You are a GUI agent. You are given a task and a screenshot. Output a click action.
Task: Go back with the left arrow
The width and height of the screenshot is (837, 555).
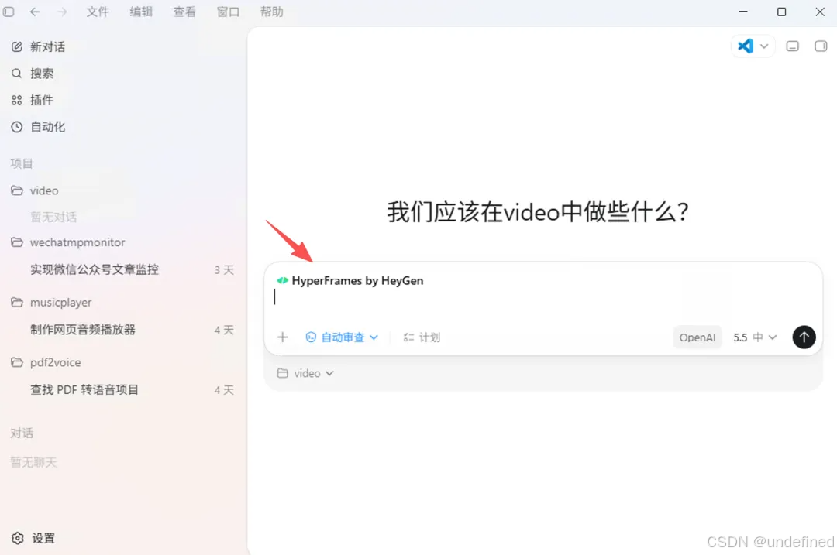pos(35,12)
